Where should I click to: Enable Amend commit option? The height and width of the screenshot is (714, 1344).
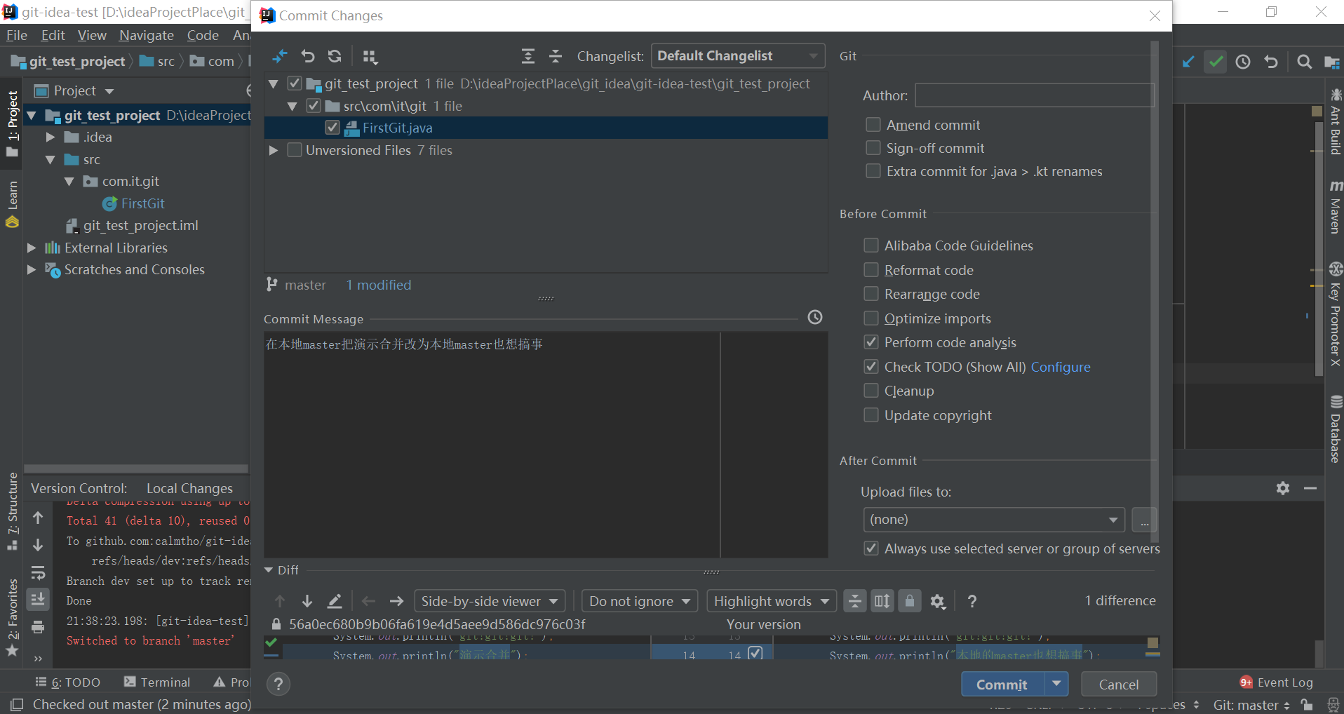coord(873,125)
